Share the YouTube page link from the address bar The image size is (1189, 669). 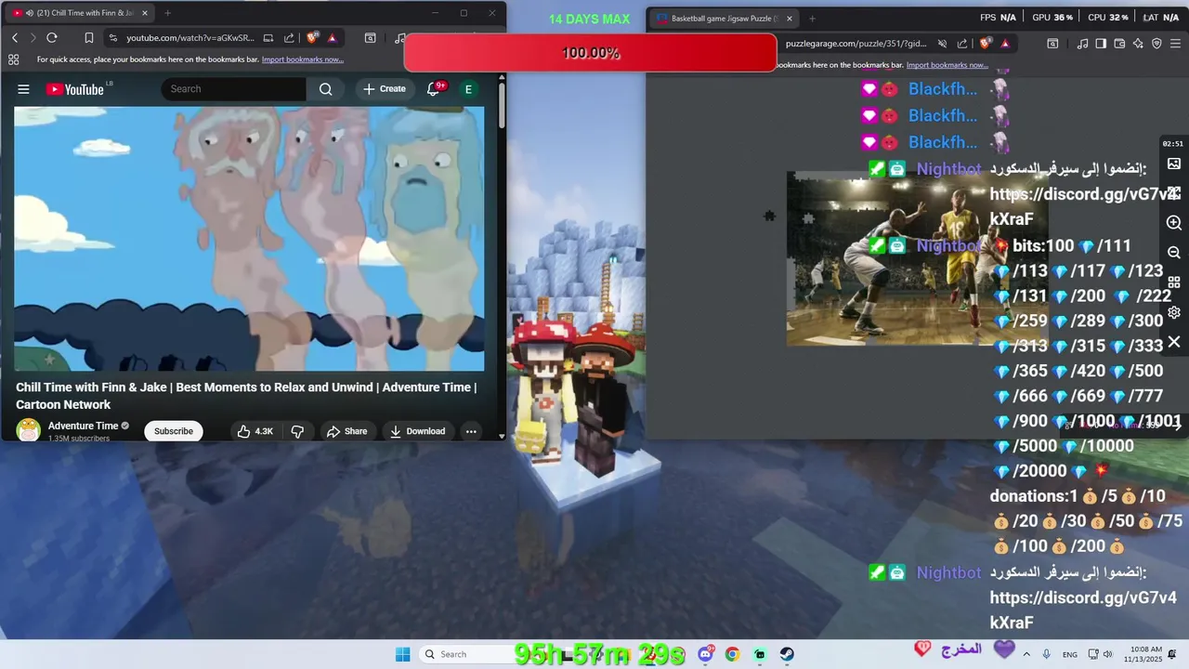click(289, 38)
